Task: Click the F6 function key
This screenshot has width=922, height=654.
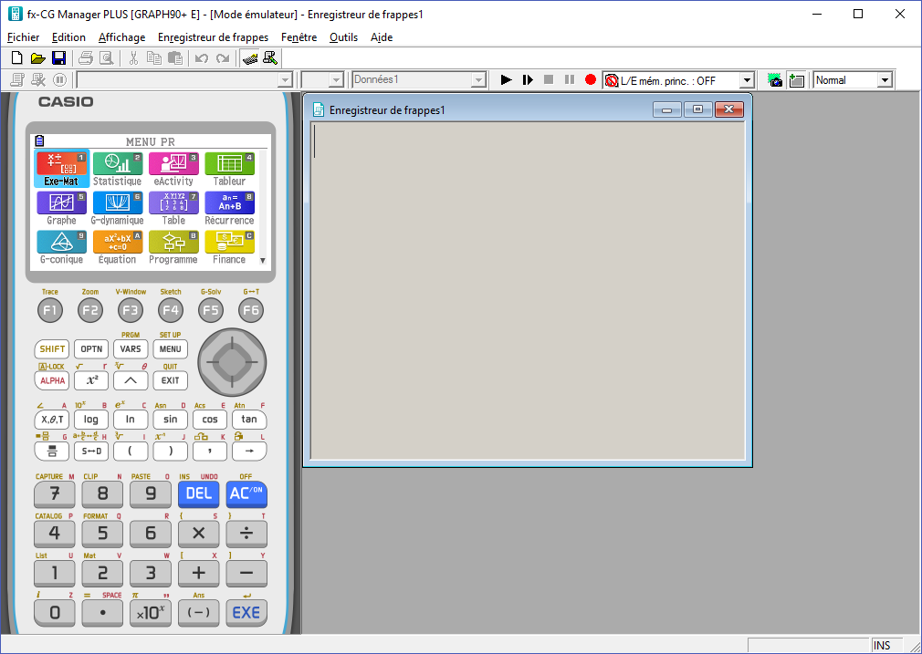Action: pos(251,310)
